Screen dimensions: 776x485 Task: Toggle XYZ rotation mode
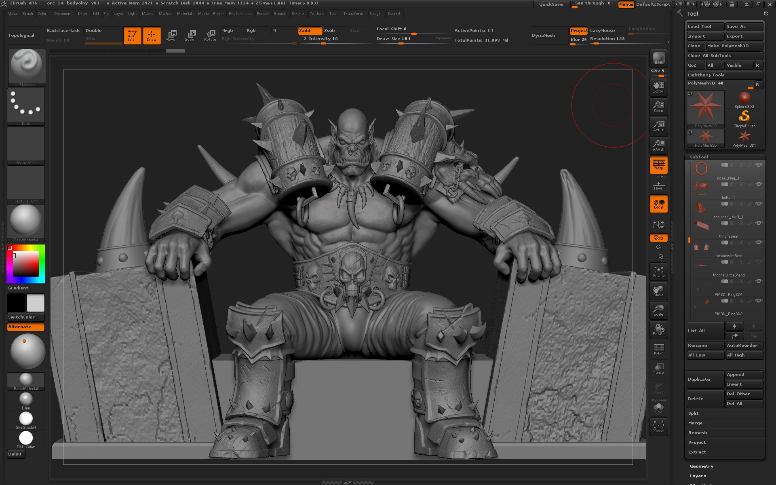click(658, 238)
